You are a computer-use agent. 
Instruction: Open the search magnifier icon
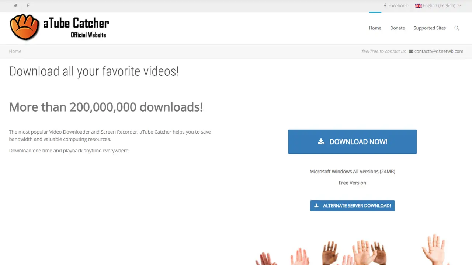(x=457, y=28)
